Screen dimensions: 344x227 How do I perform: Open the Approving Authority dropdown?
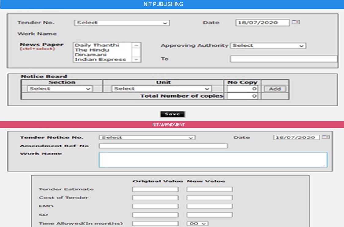coord(268,46)
